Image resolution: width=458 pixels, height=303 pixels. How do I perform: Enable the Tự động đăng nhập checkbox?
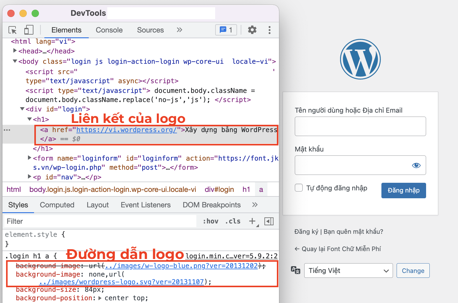(x=299, y=188)
